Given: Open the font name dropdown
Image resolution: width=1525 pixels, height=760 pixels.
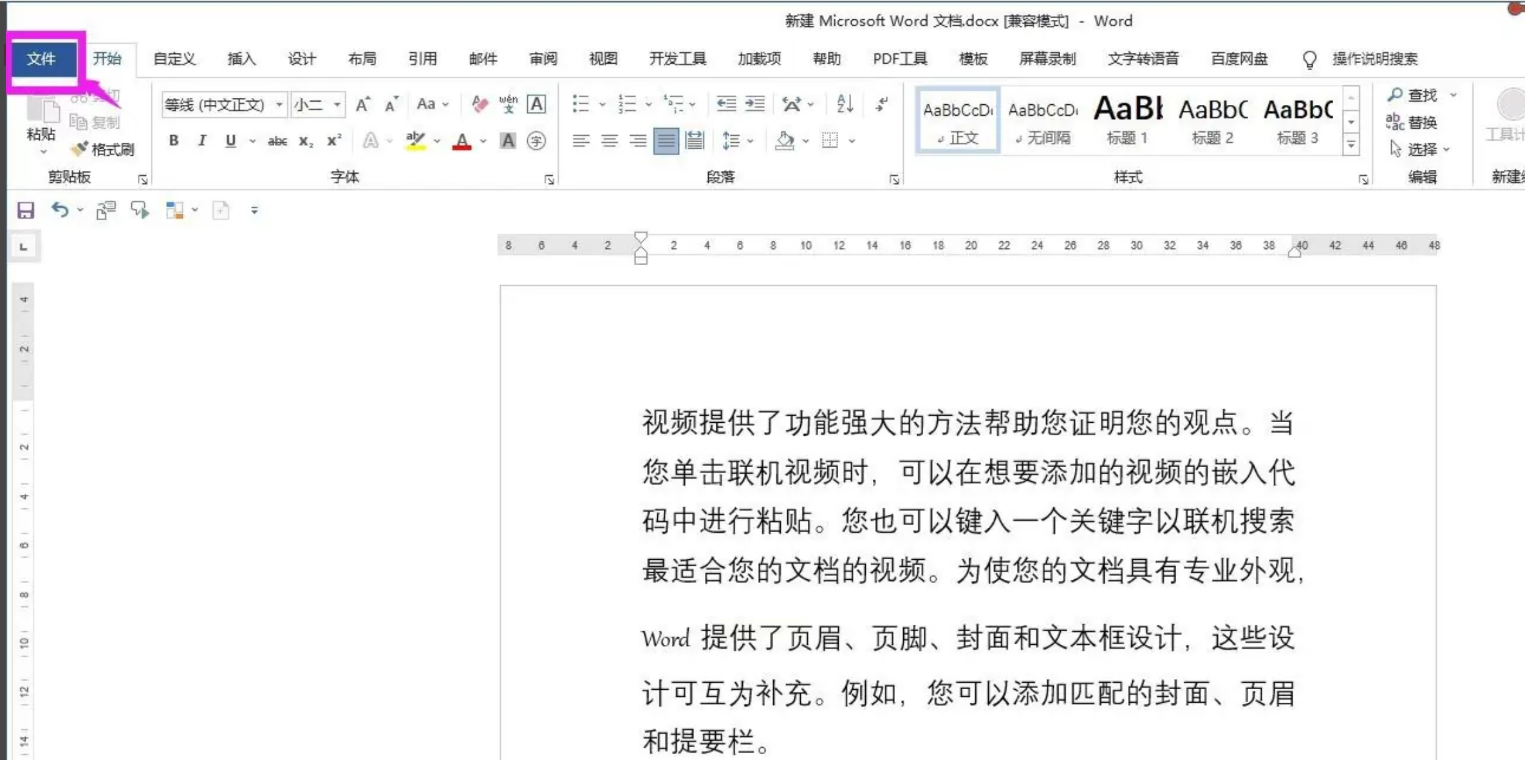Looking at the screenshot, I should pos(279,105).
